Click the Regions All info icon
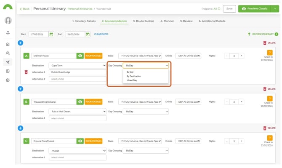282x168 pixels. [x=219, y=9]
